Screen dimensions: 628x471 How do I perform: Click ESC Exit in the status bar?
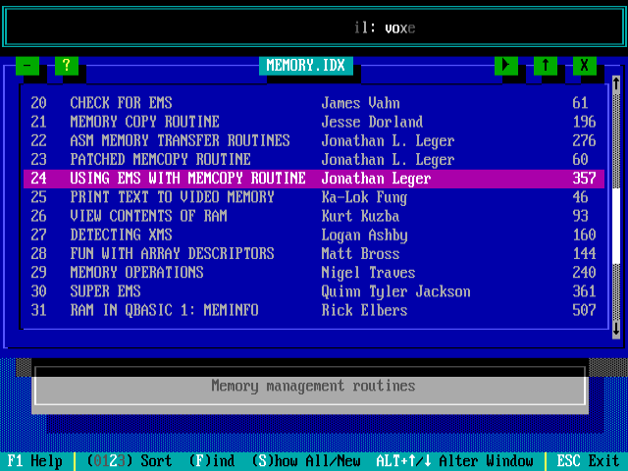(x=589, y=461)
